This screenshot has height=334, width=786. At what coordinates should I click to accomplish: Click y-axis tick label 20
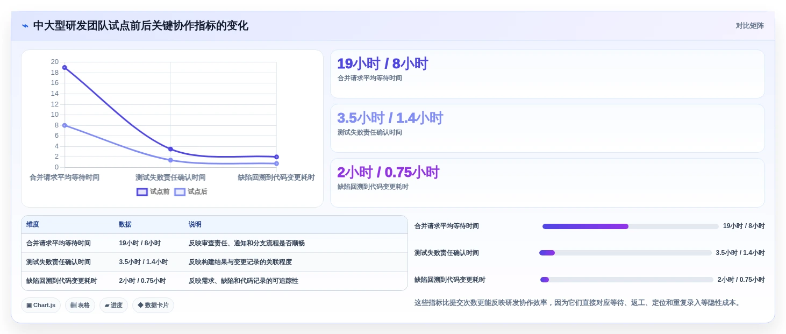(x=55, y=62)
